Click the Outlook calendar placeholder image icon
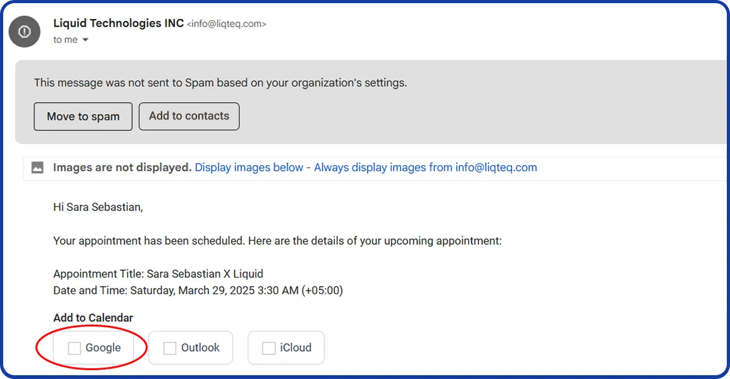Image resolution: width=730 pixels, height=379 pixels. tap(170, 348)
